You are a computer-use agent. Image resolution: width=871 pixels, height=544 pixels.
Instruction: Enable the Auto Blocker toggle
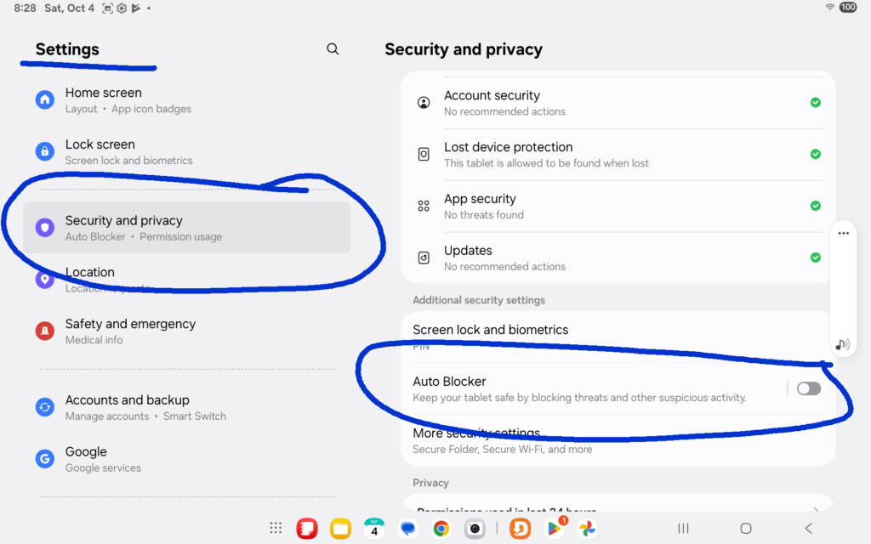pyautogui.click(x=808, y=388)
